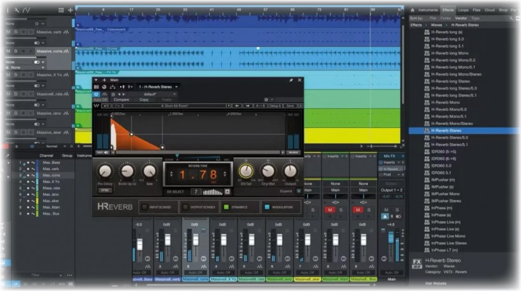Screen dimensions: 521x291
Task: Switch to the Cloud browser tab
Action: [x=489, y=10]
